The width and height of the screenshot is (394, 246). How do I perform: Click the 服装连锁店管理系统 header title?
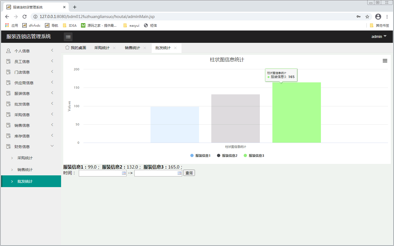(29, 36)
